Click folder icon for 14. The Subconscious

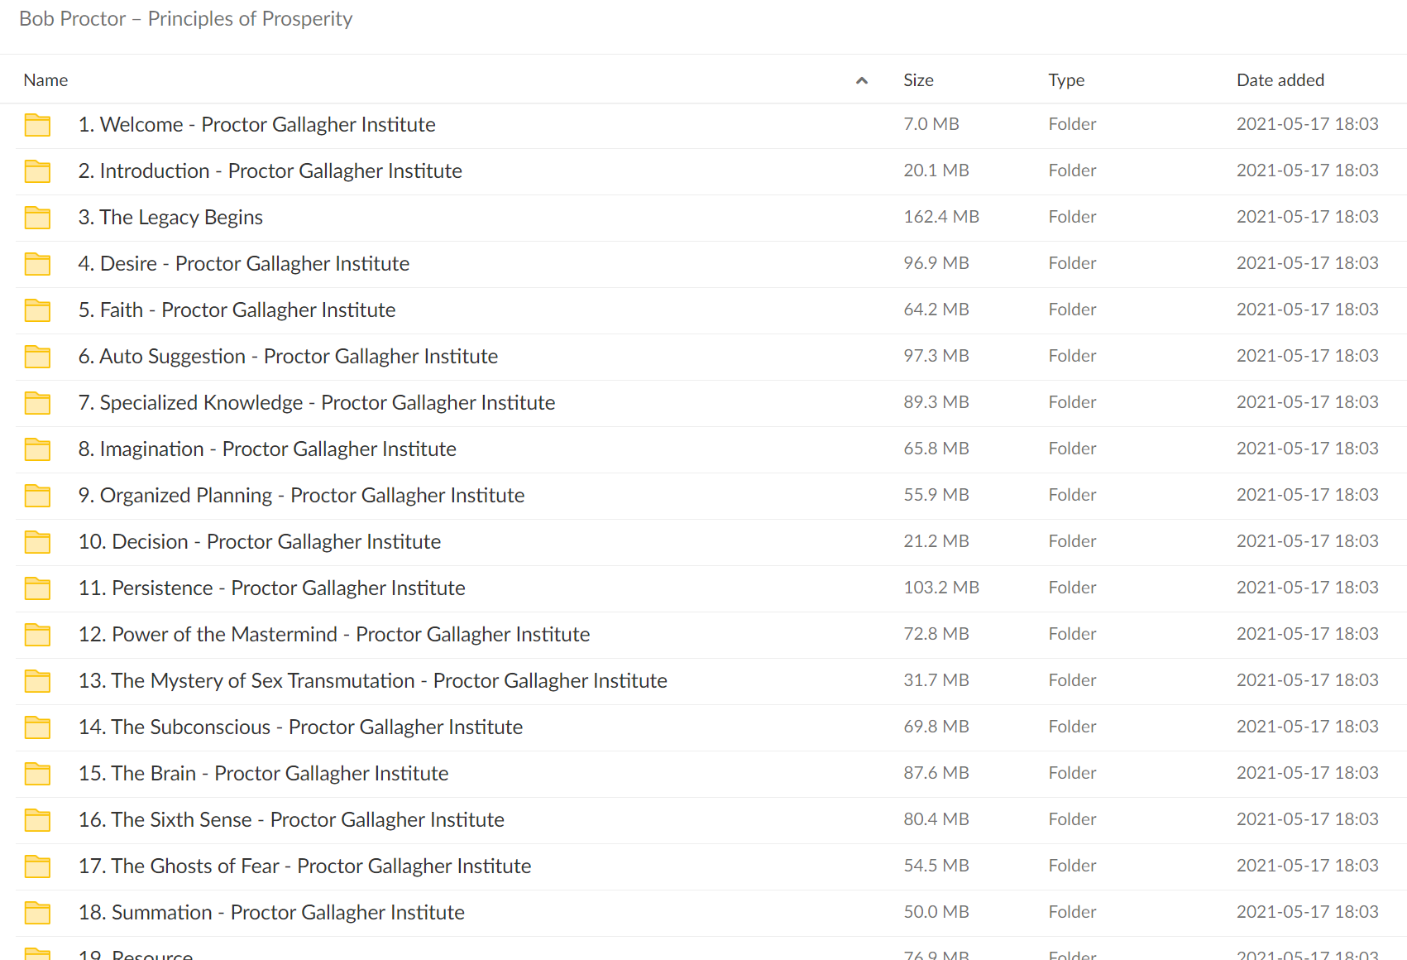tap(37, 727)
